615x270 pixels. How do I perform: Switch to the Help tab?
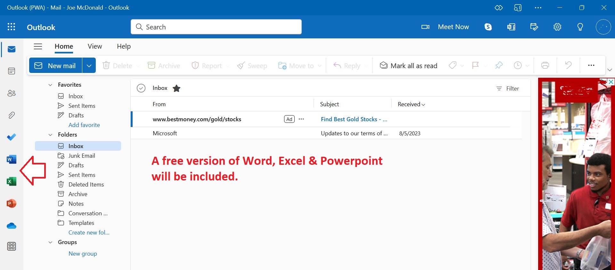[x=124, y=46]
